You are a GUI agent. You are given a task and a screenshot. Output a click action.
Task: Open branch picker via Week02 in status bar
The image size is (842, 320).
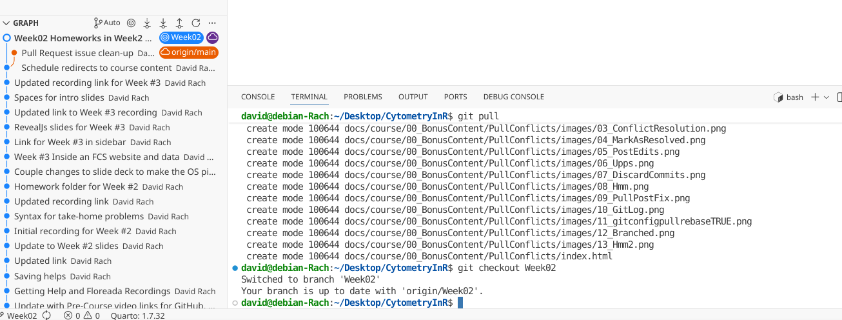point(19,315)
